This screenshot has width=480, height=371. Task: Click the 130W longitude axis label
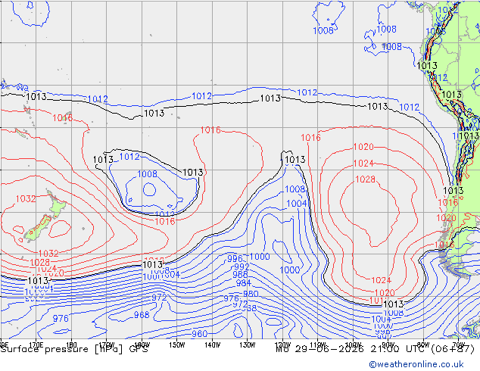tap(248, 344)
